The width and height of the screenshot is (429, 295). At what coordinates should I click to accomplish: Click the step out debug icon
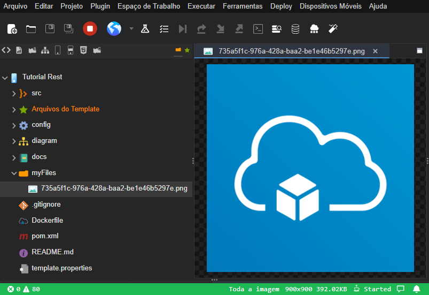pos(239,29)
